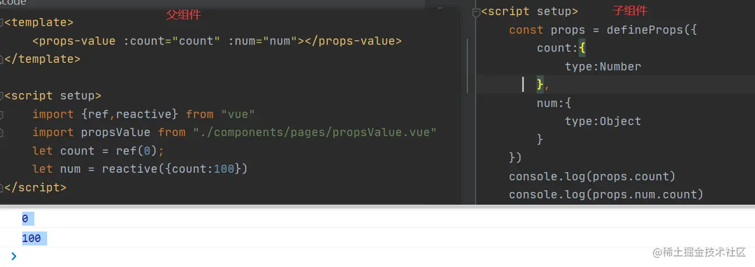Click the 'num:{' line
The width and height of the screenshot is (755, 267).
click(554, 103)
